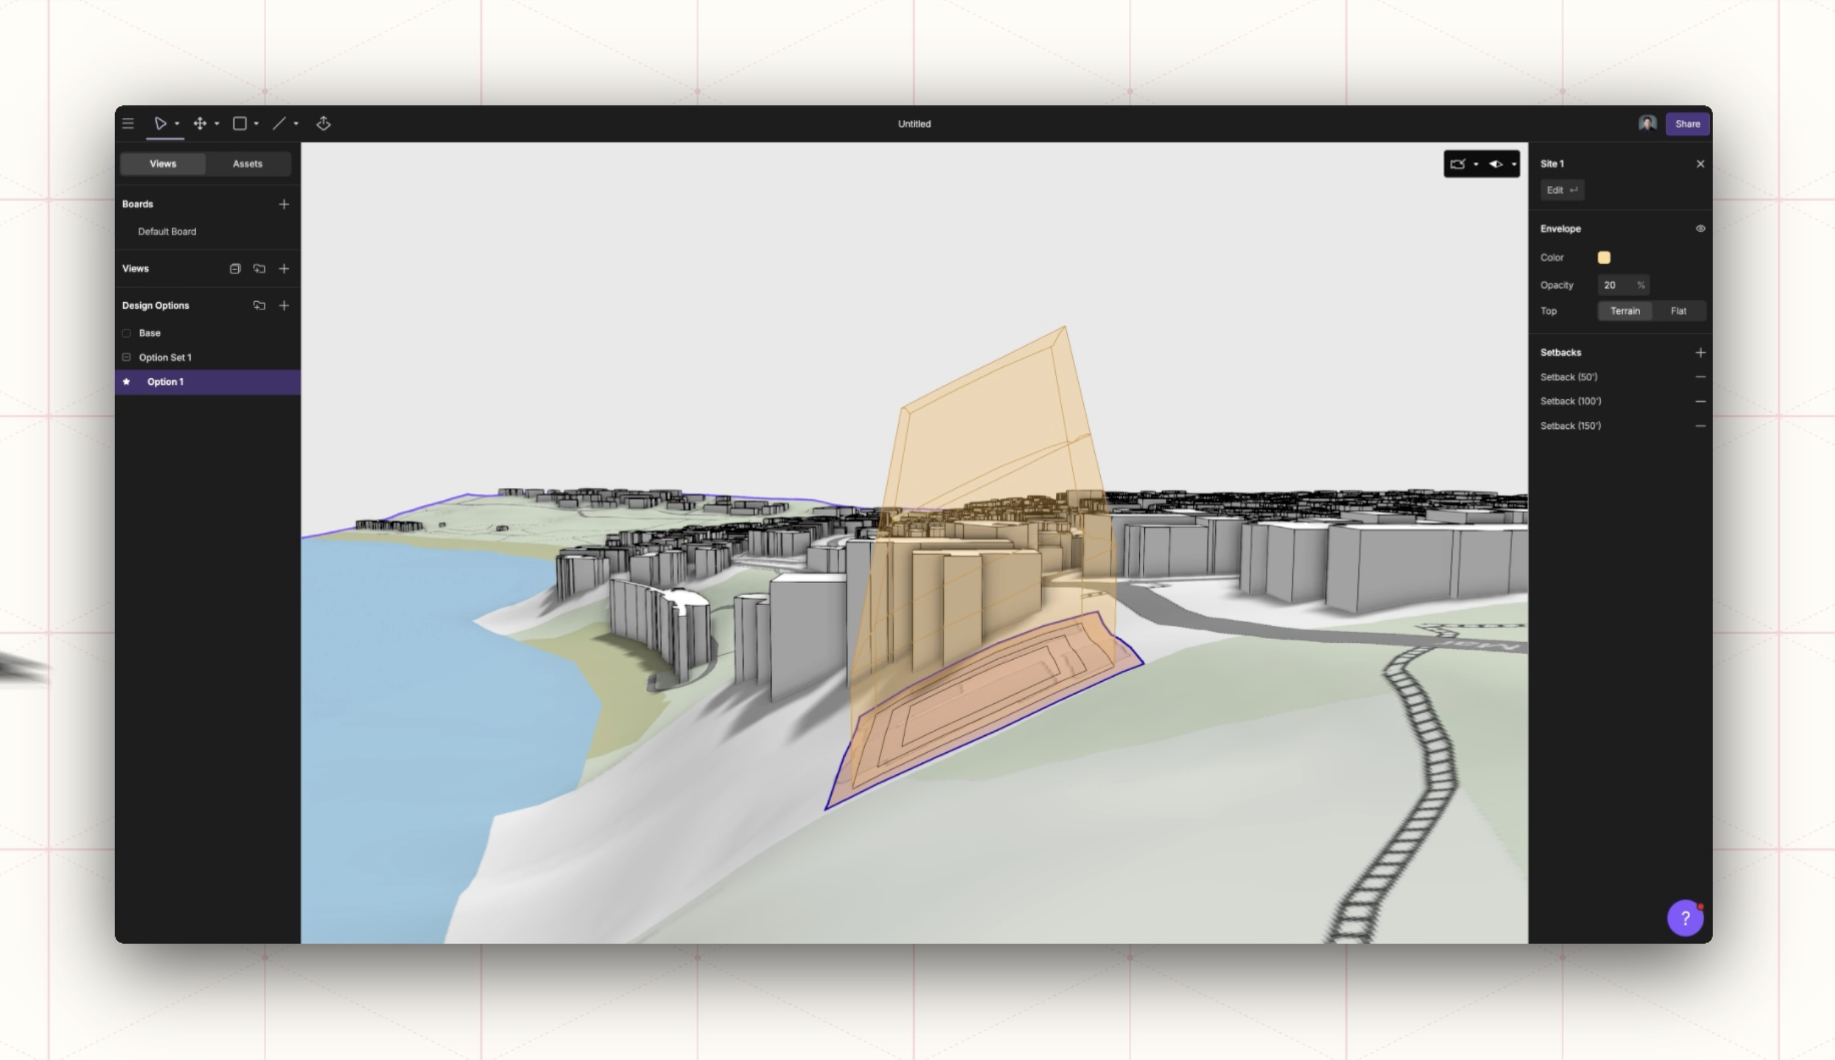Open the visual style dropdown arrow
The image size is (1835, 1060).
tap(1514, 164)
